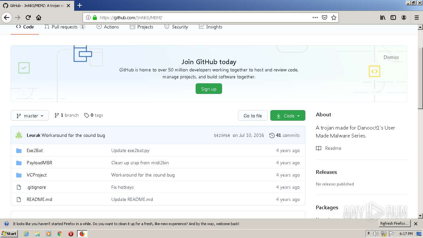Go back with browser back arrow
The image size is (423, 238).
7,18
